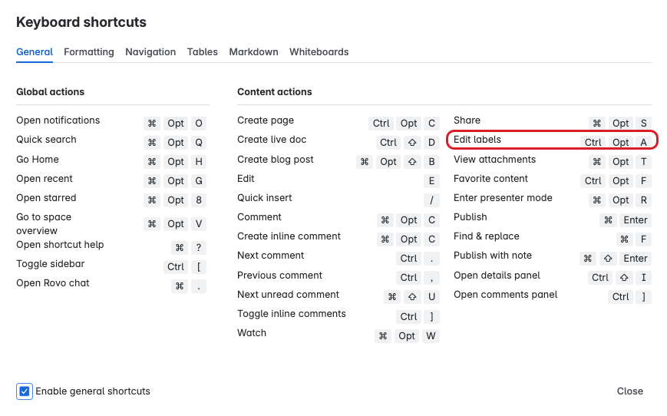667x416 pixels.
Task: Click the period key for Open Rovo chat
Action: click(200, 286)
